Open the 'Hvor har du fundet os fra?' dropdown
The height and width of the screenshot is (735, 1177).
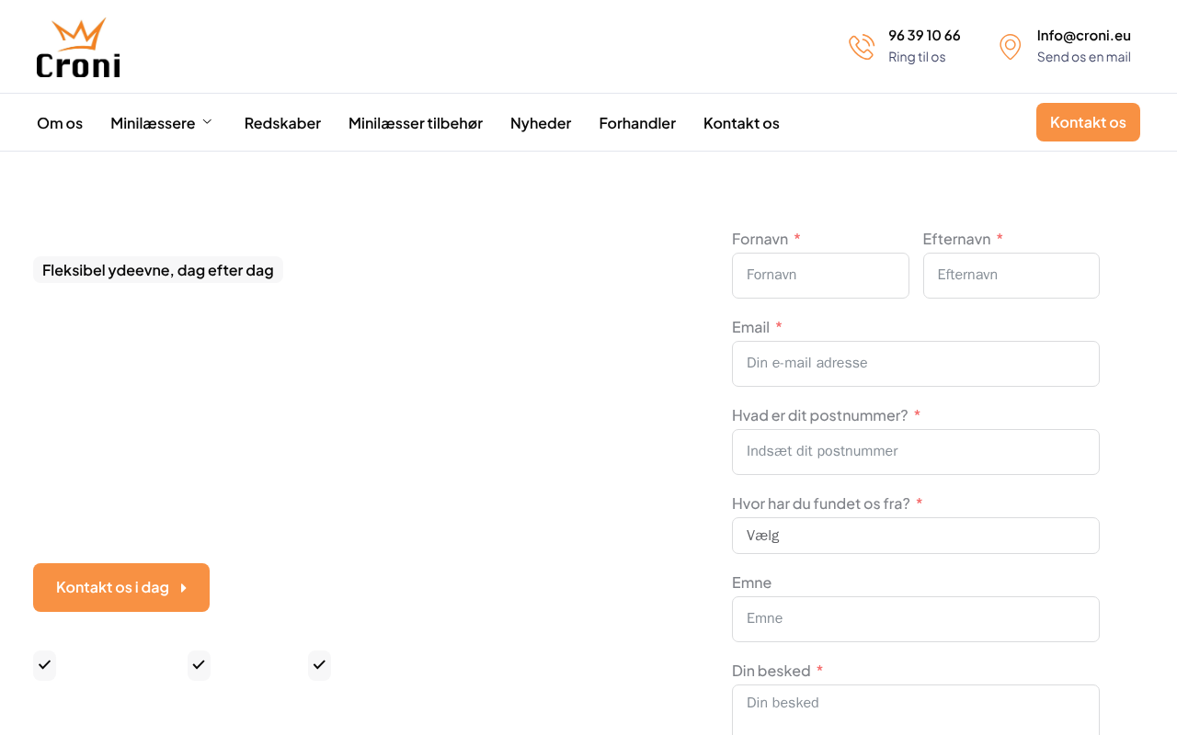pos(915,536)
